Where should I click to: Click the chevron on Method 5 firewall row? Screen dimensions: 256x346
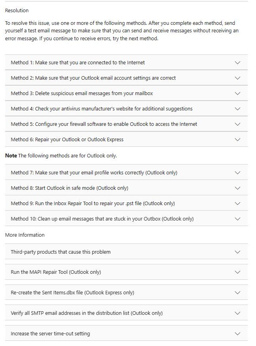[x=237, y=124]
